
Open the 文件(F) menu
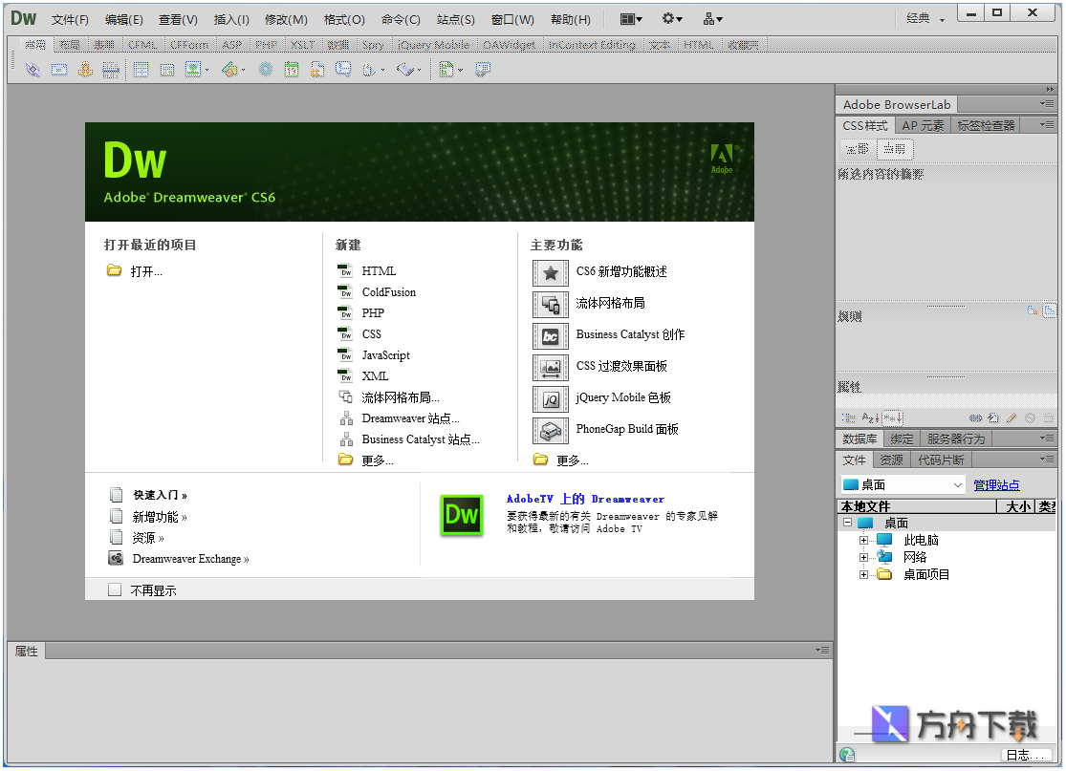click(x=70, y=20)
